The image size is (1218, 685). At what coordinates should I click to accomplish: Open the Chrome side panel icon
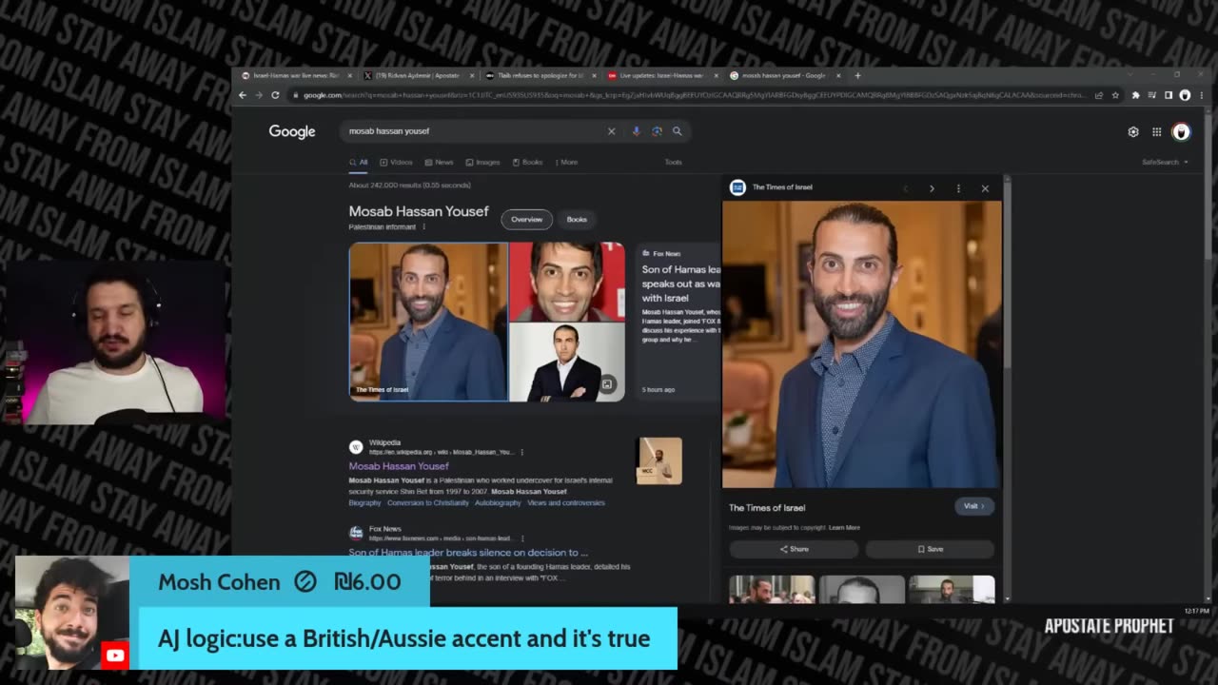[1169, 95]
